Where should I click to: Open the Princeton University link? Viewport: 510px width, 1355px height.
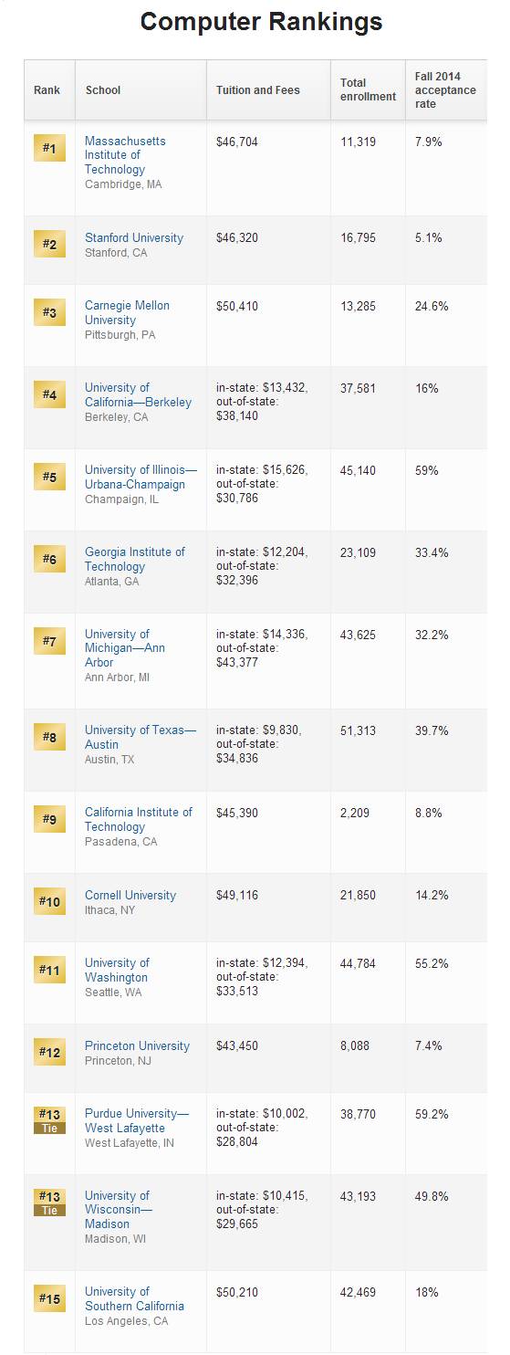(137, 1045)
